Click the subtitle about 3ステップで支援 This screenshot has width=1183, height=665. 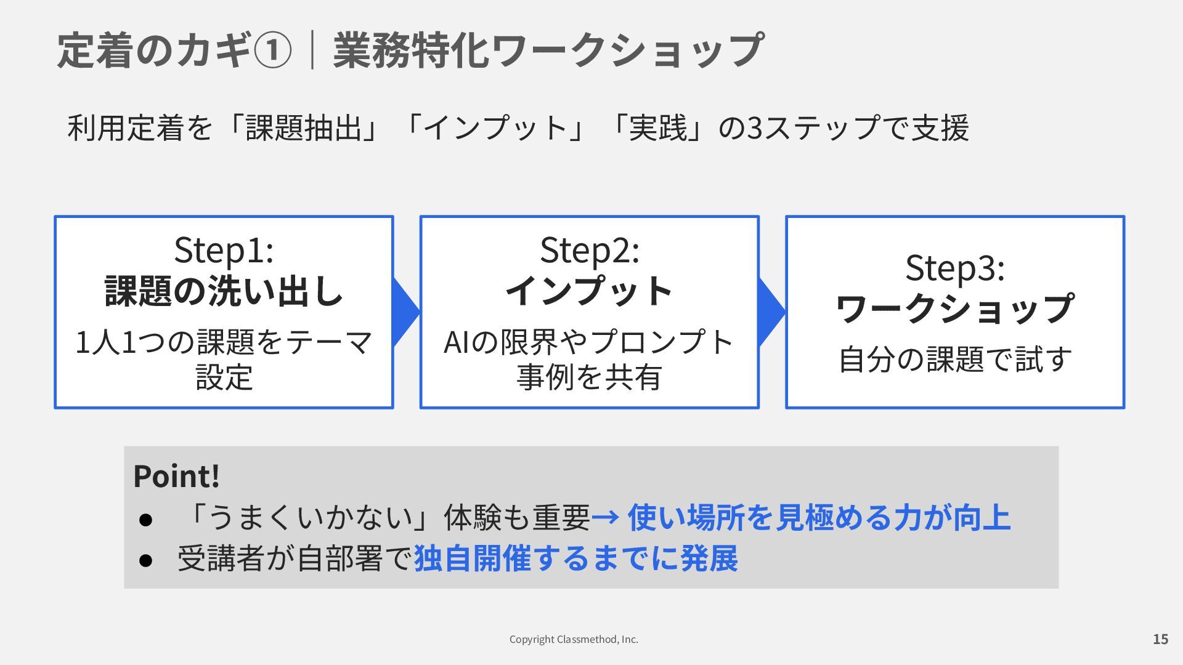518,128
